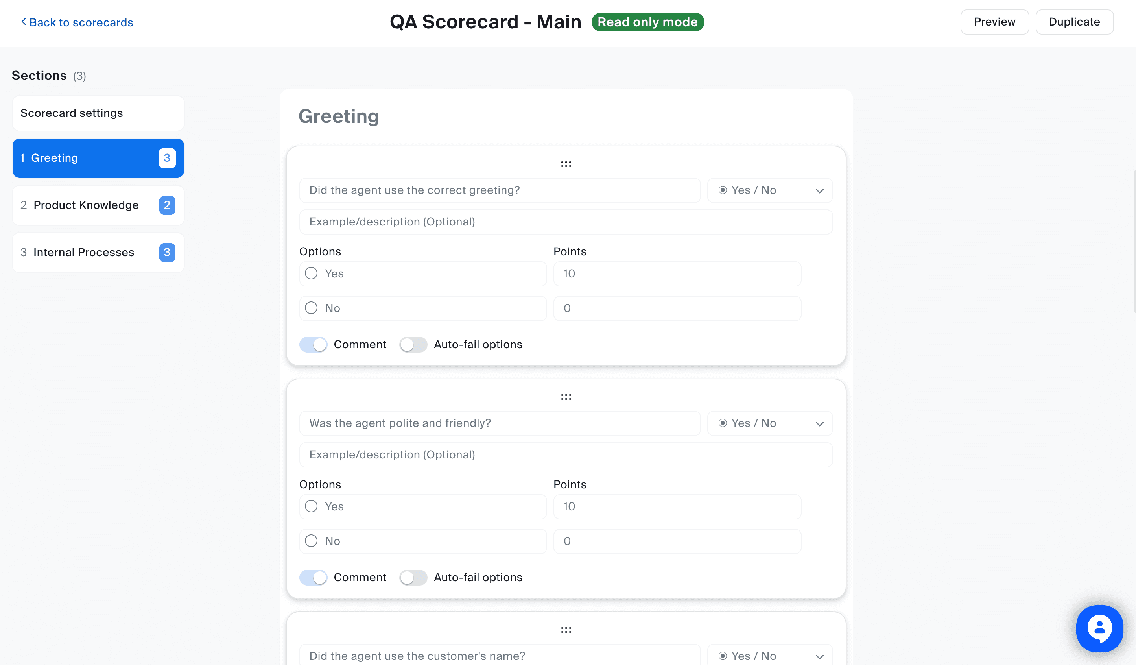Open the support chat widget icon
The height and width of the screenshot is (665, 1136).
(1099, 628)
